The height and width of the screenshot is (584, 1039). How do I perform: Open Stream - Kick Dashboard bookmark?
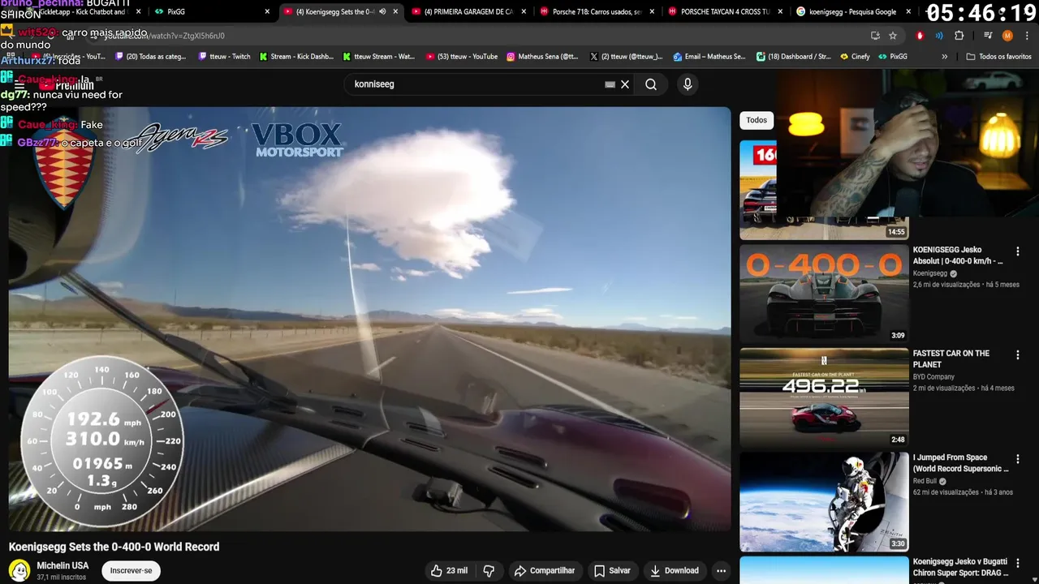pos(297,57)
